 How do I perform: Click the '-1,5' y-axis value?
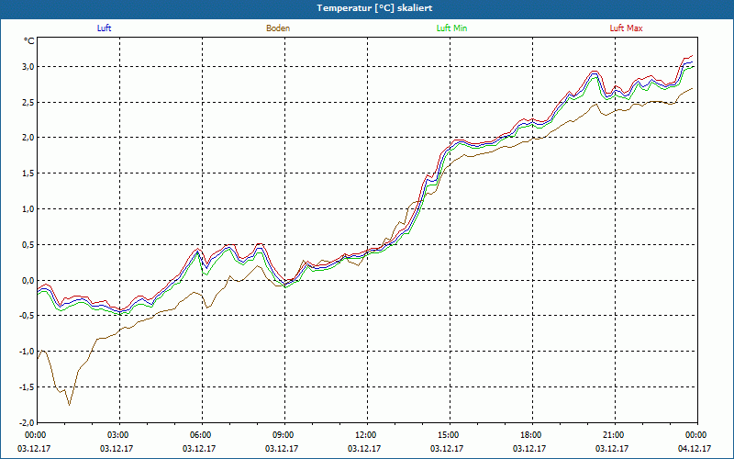[28, 386]
